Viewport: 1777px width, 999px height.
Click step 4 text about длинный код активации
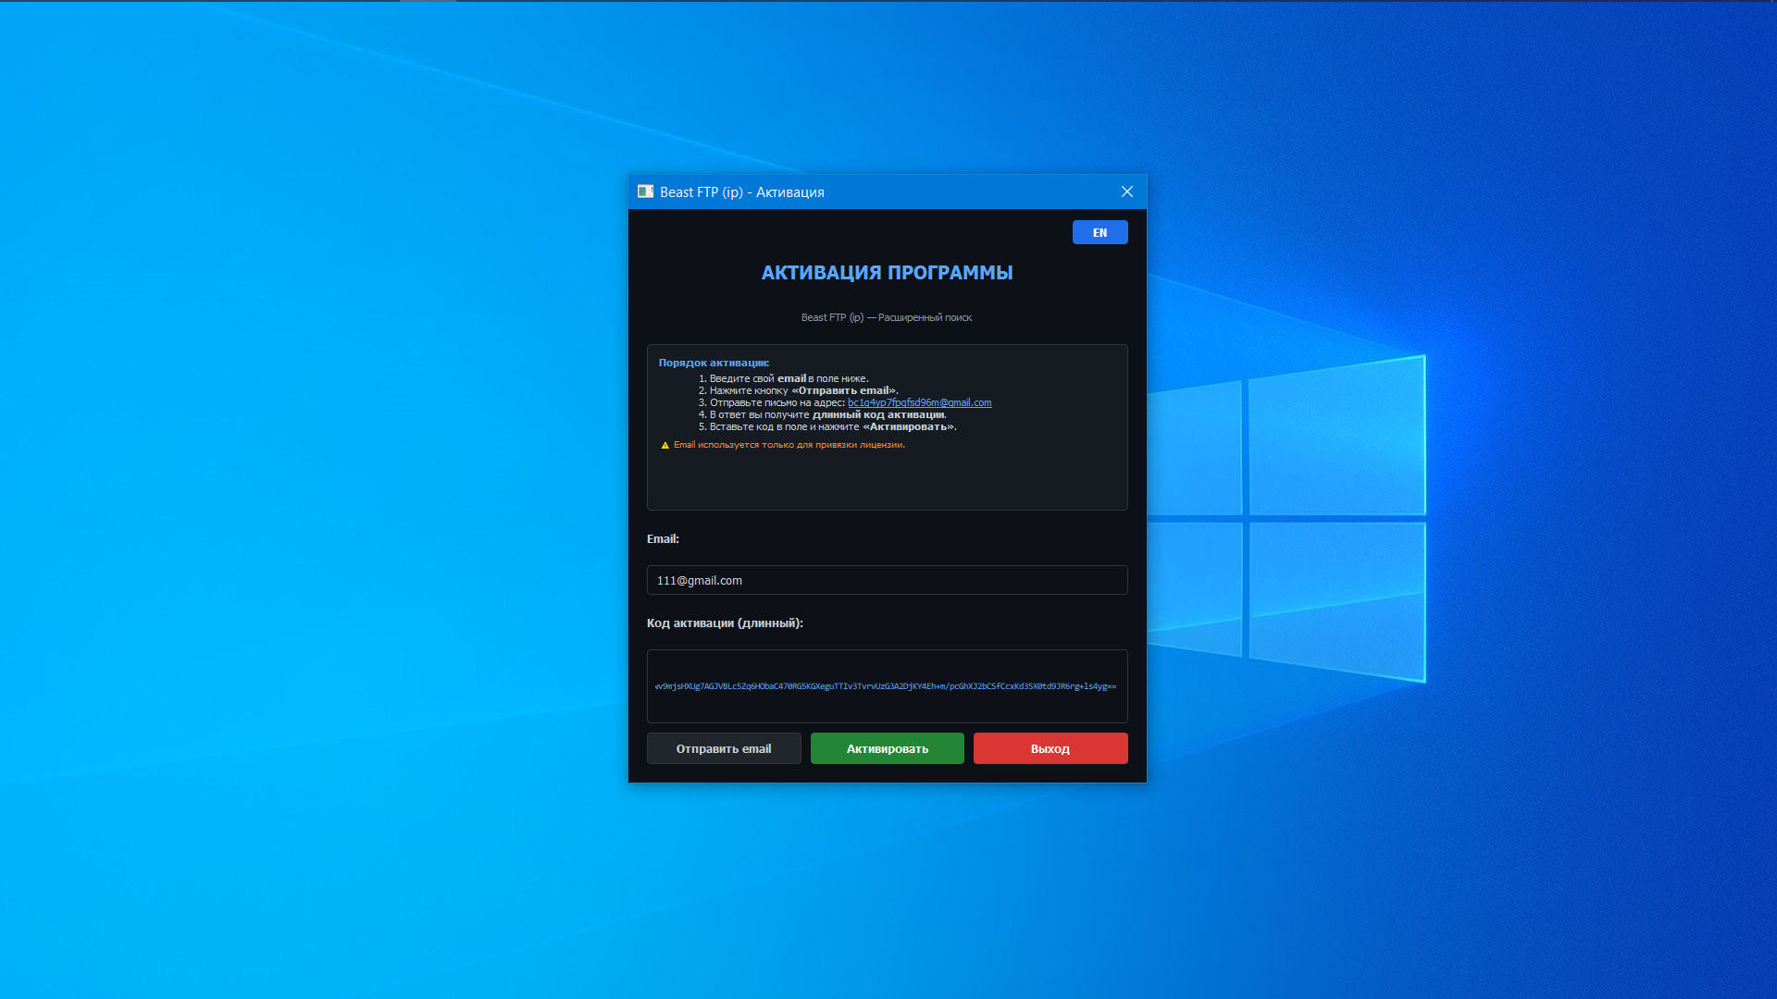click(823, 414)
